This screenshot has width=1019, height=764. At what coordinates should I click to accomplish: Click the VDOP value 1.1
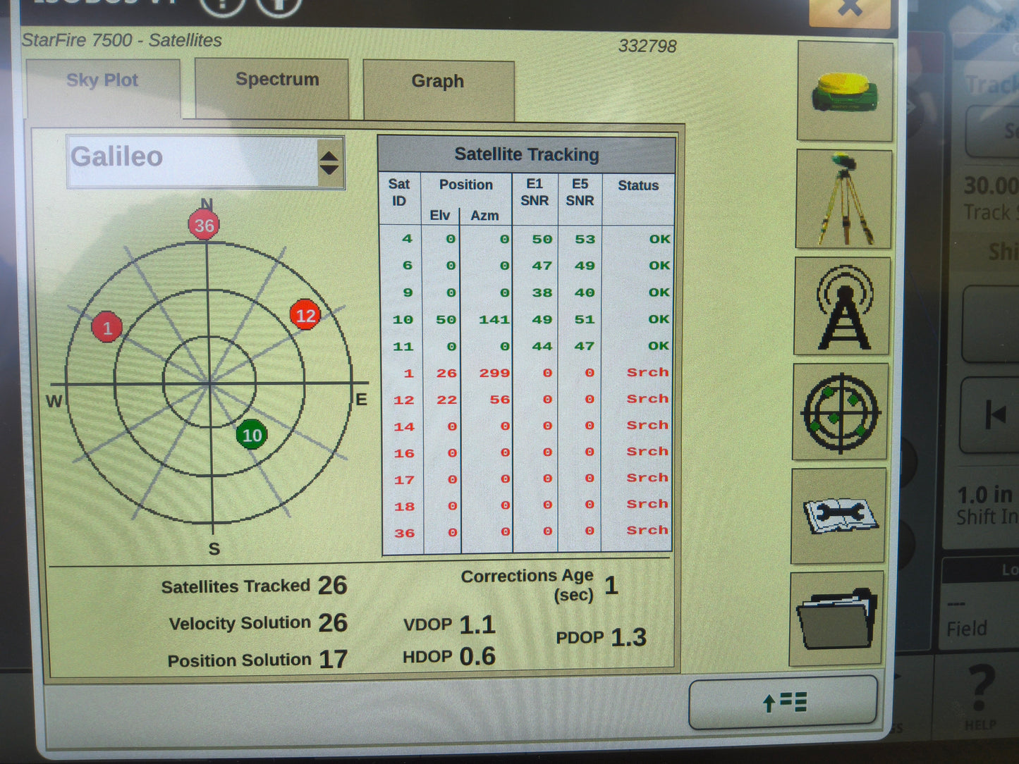[477, 624]
